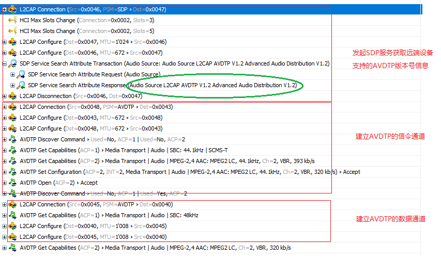Viewport: 441px width, 275px height.
Task: Select HCI Max Slots Change Slots=3 text
Action: (x=87, y=20)
